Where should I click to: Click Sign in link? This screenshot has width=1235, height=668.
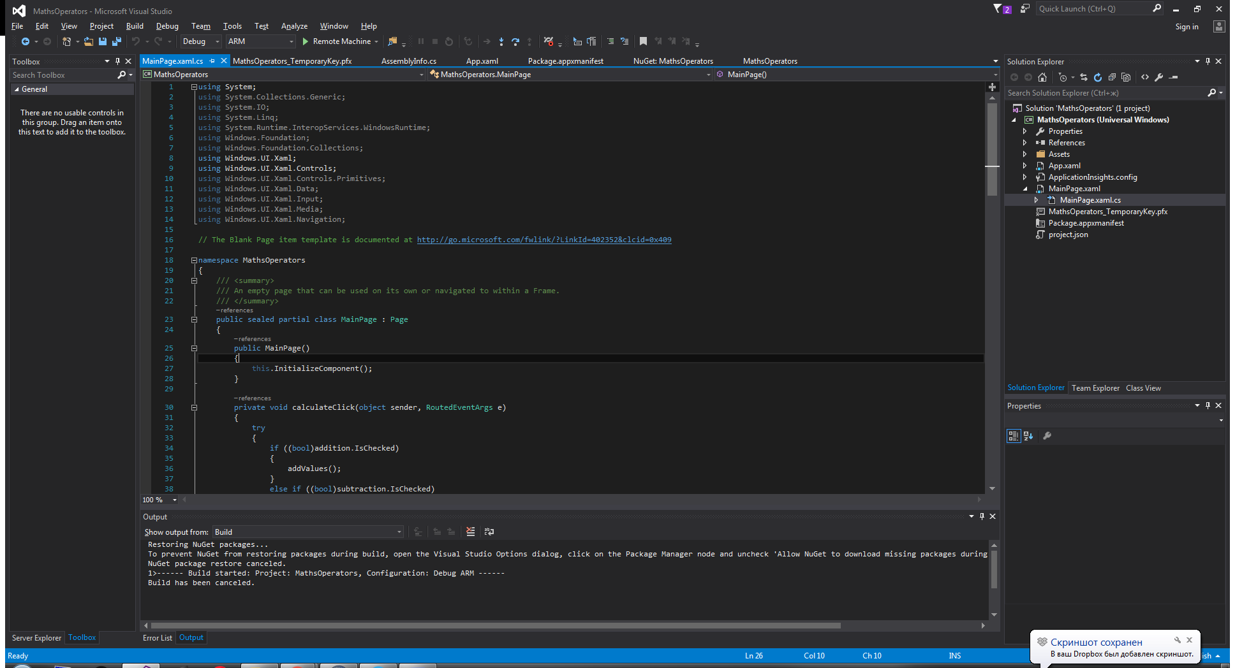point(1187,27)
